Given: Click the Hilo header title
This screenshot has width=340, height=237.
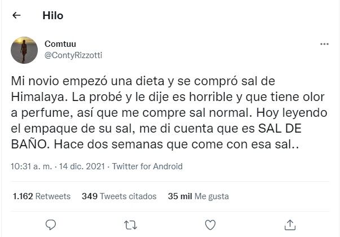Looking at the screenshot, I should (53, 16).
